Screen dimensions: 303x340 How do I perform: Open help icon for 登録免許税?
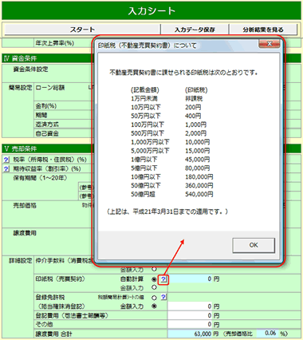pos(163,297)
